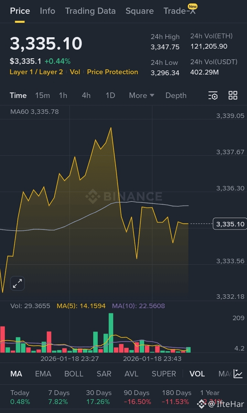Image resolution: width=247 pixels, height=413 pixels.
Task: Select the current price label 3,335.10
Action: pos(230,224)
